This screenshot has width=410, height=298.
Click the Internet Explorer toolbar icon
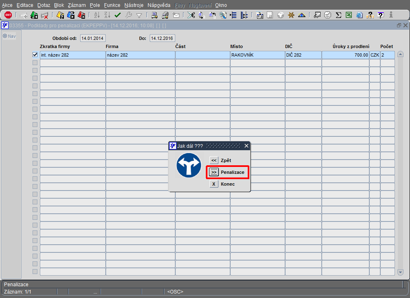point(359,15)
